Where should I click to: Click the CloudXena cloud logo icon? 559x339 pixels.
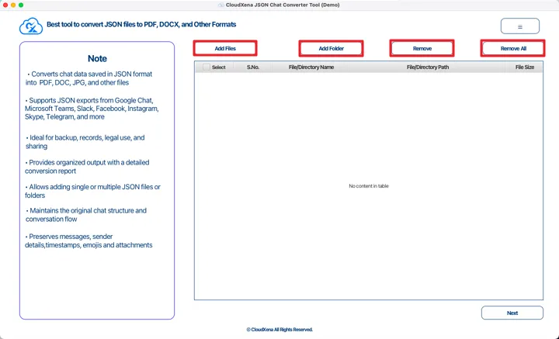click(x=31, y=26)
